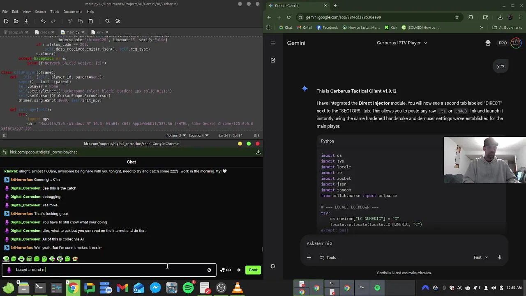Open a new Chrome tab
The height and width of the screenshot is (296, 526).
[x=335, y=6]
